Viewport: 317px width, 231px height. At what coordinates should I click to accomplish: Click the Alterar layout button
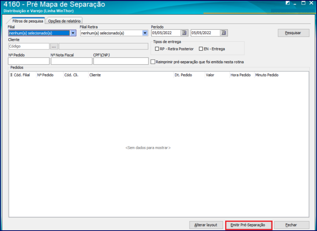coord(206,225)
